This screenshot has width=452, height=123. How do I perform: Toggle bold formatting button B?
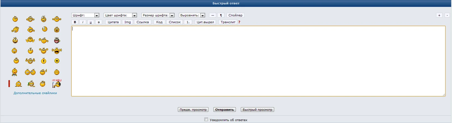[x=75, y=22]
